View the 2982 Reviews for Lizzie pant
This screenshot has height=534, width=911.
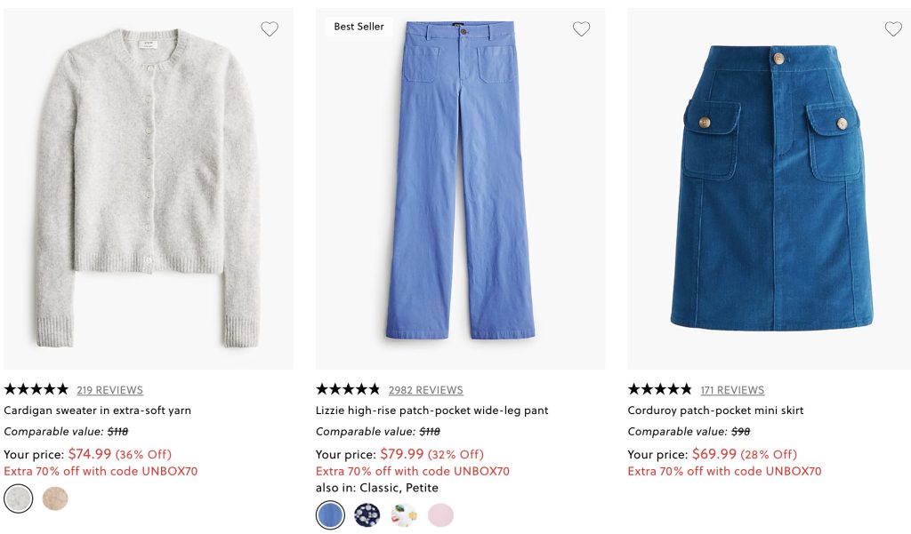[425, 390]
